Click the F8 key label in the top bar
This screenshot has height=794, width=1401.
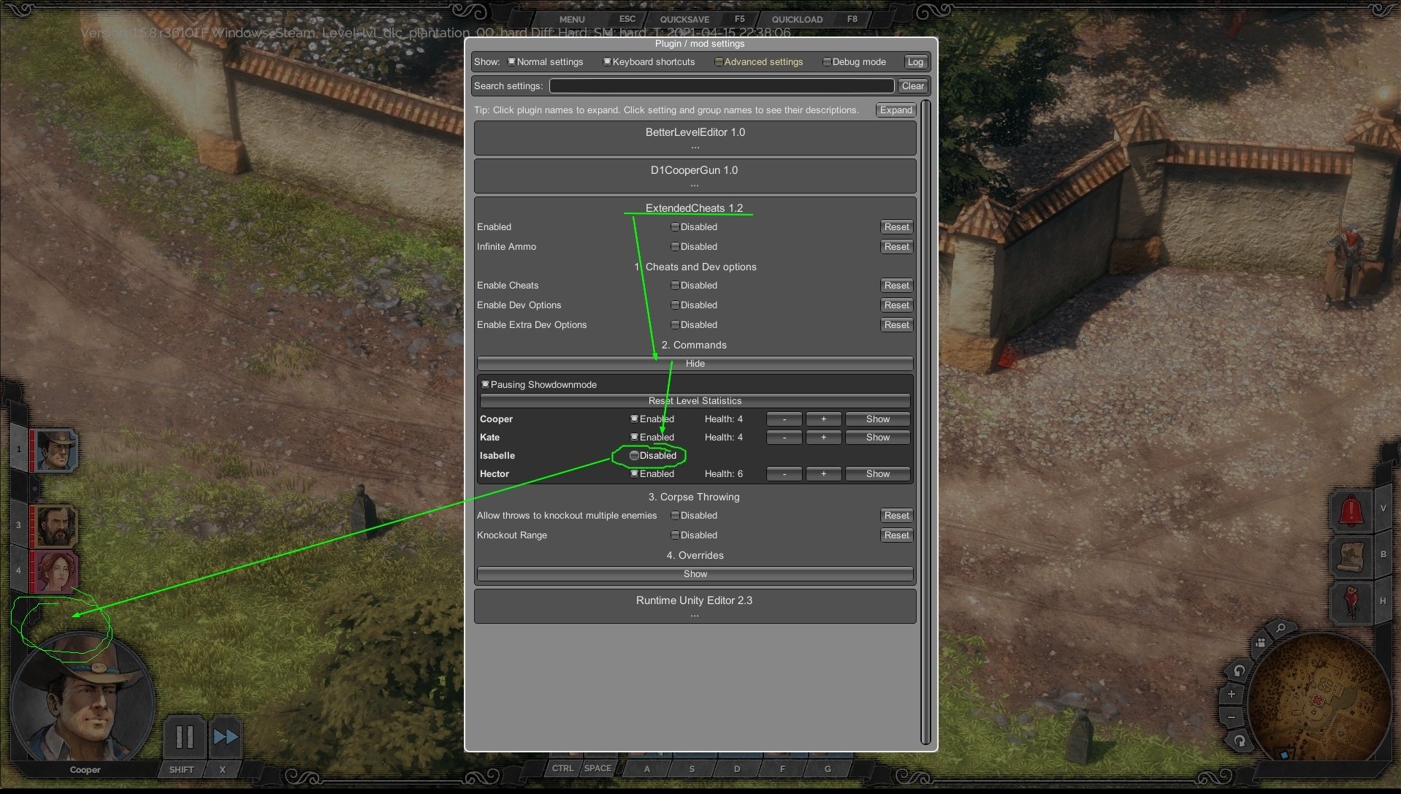pos(852,19)
